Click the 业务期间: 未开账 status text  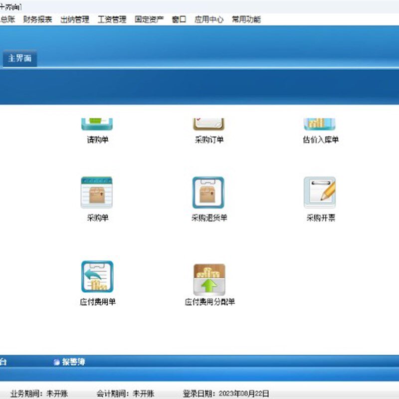(39, 394)
